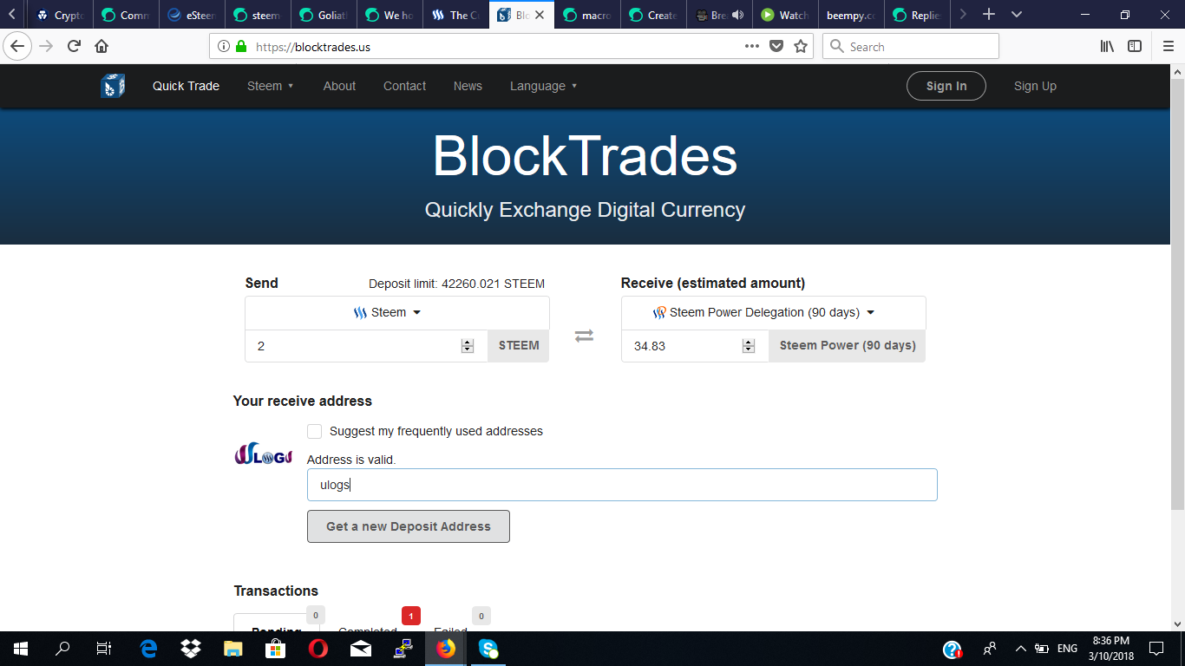Click the receive address field containing ulogs
This screenshot has width=1185, height=666.
point(622,485)
